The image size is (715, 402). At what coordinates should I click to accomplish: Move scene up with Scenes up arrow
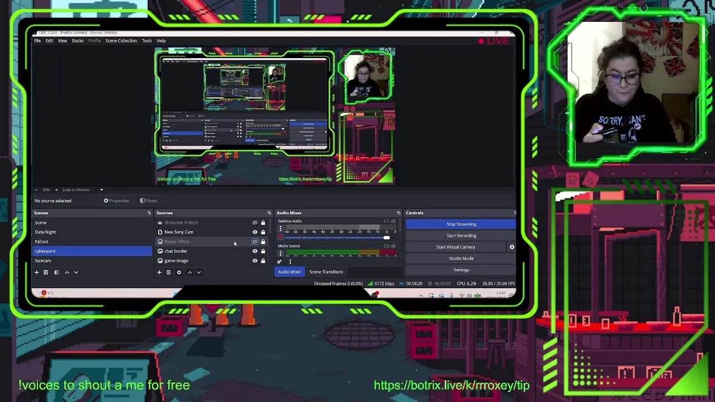[x=67, y=272]
